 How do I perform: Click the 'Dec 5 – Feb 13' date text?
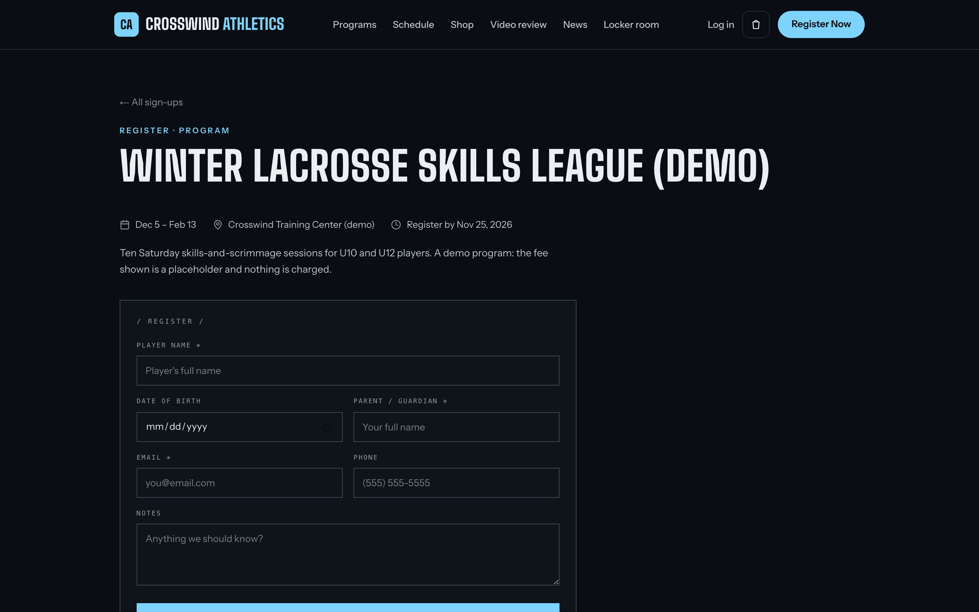point(166,225)
